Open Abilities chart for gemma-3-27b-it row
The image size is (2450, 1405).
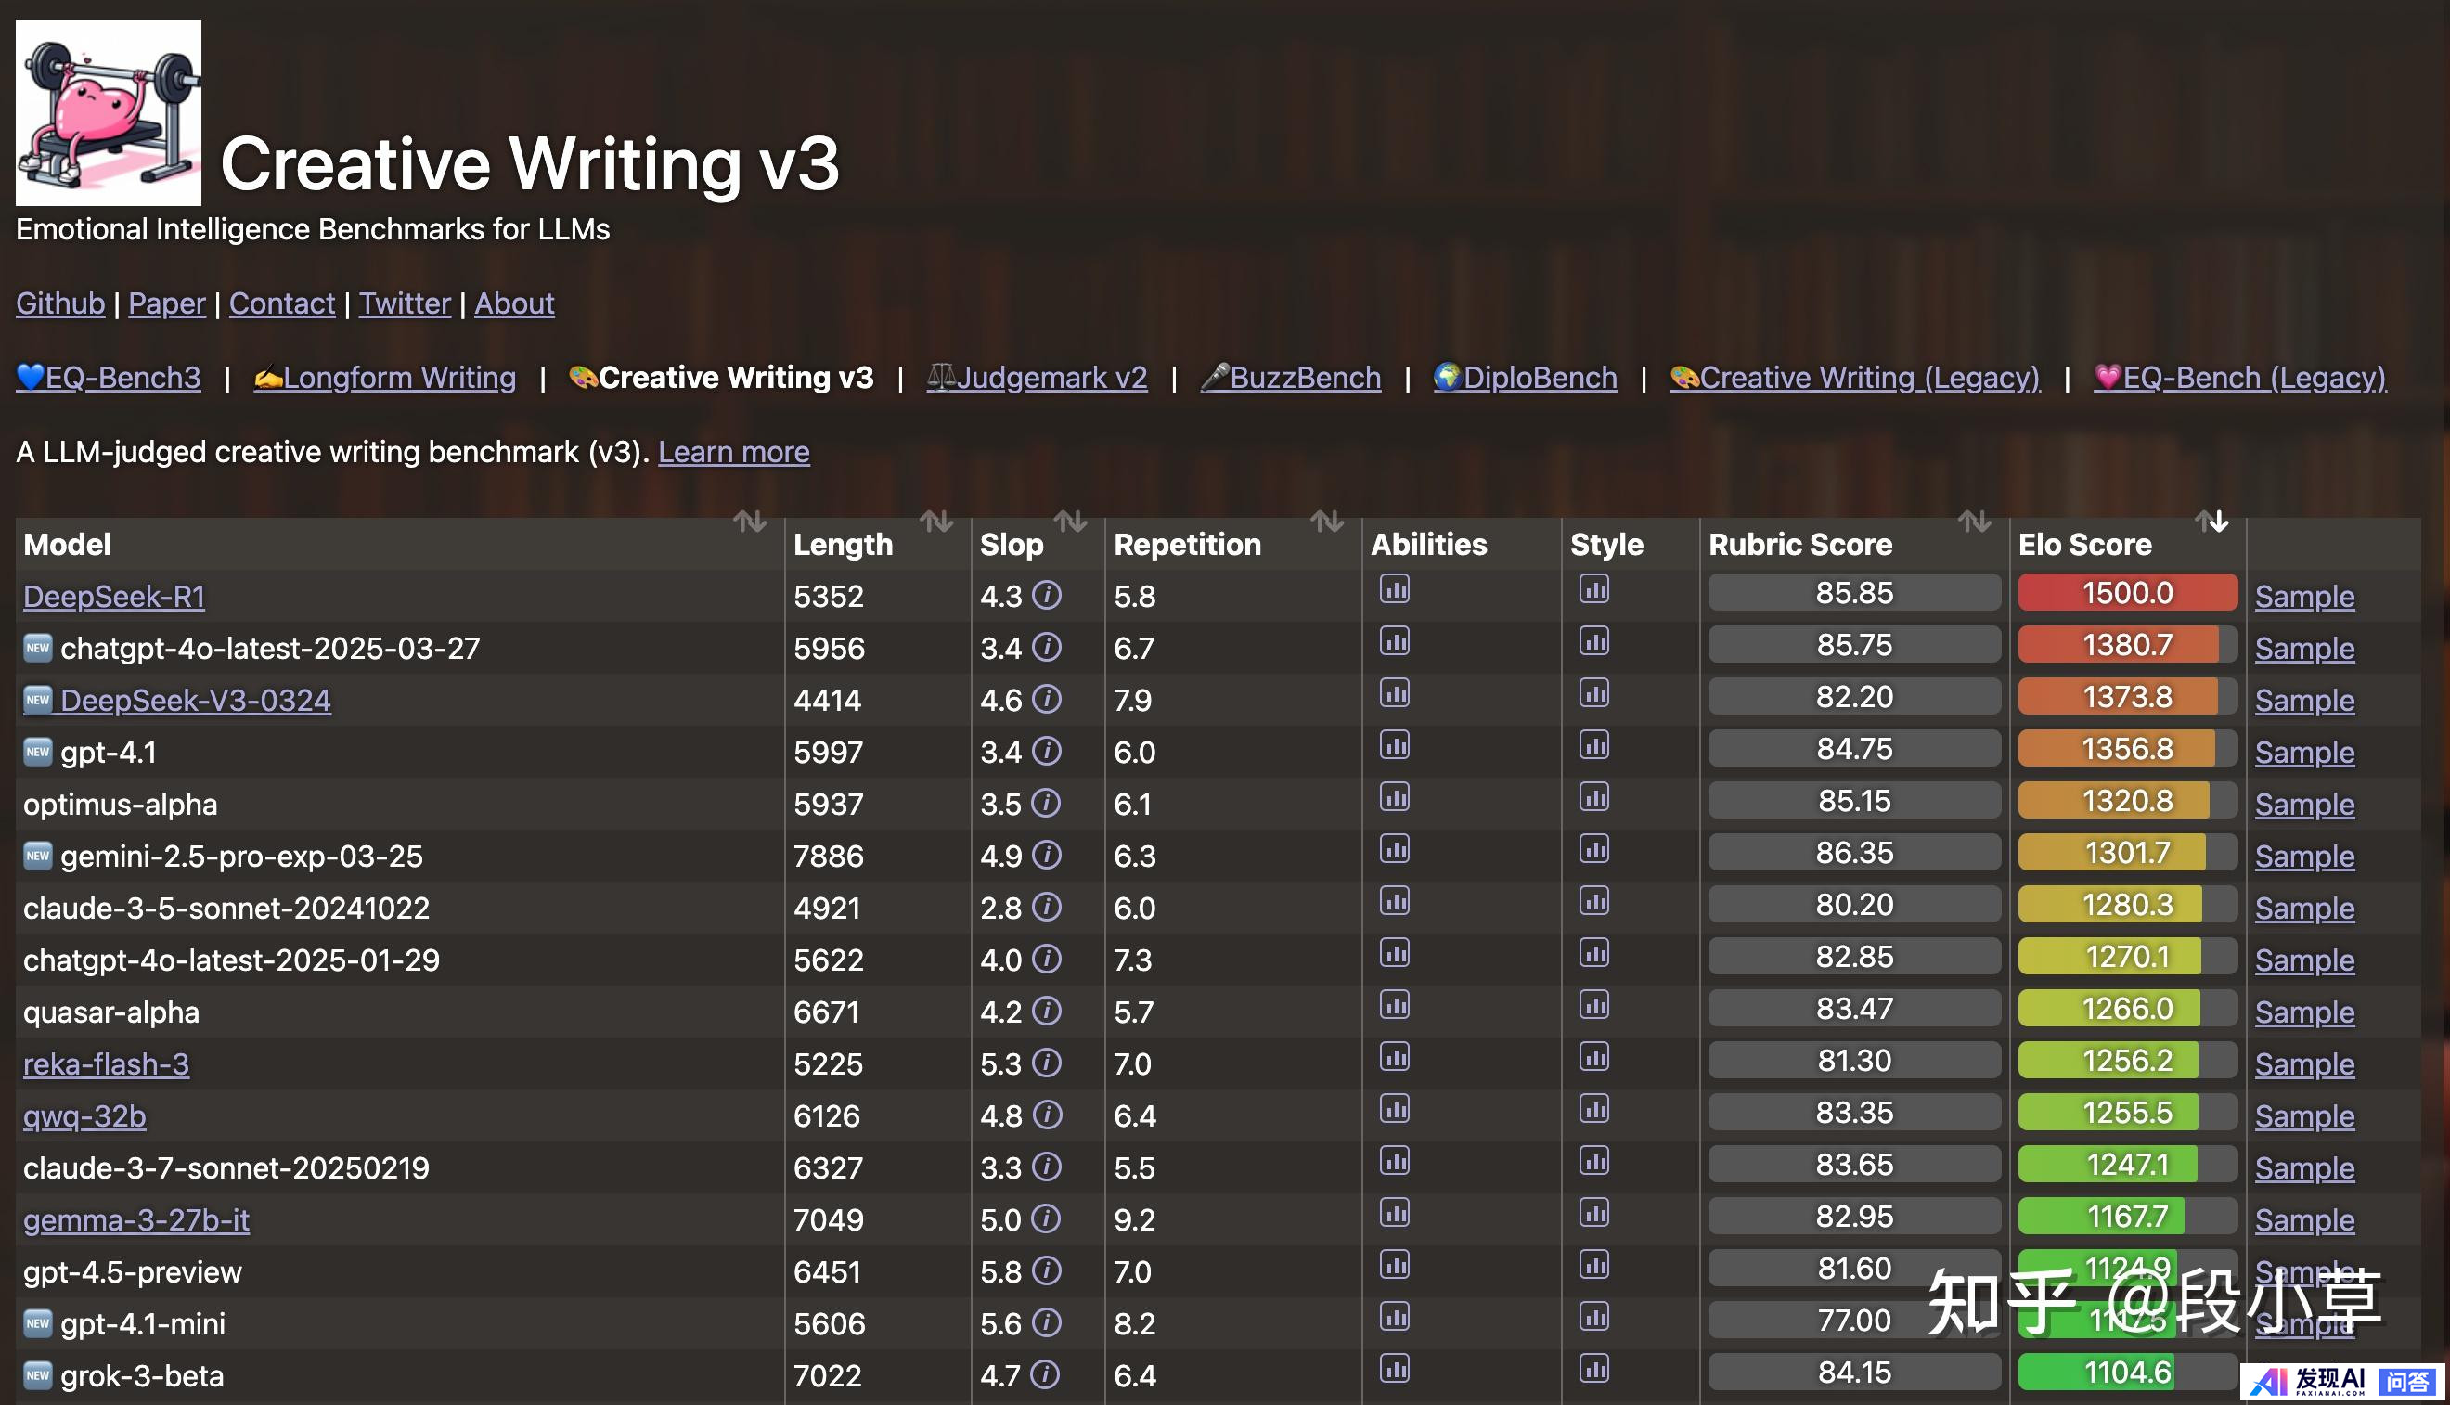(x=1394, y=1214)
